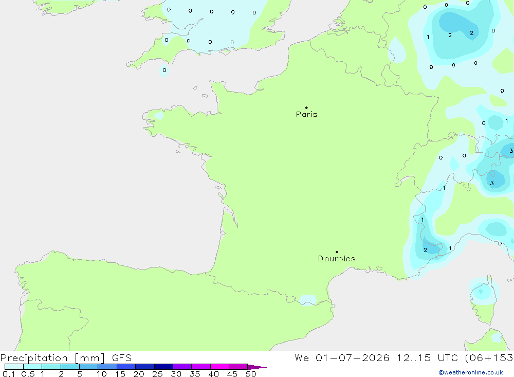Viewport: 514px width, 377px height.
Task: Click the '40' legend scale label
Action: click(213, 374)
